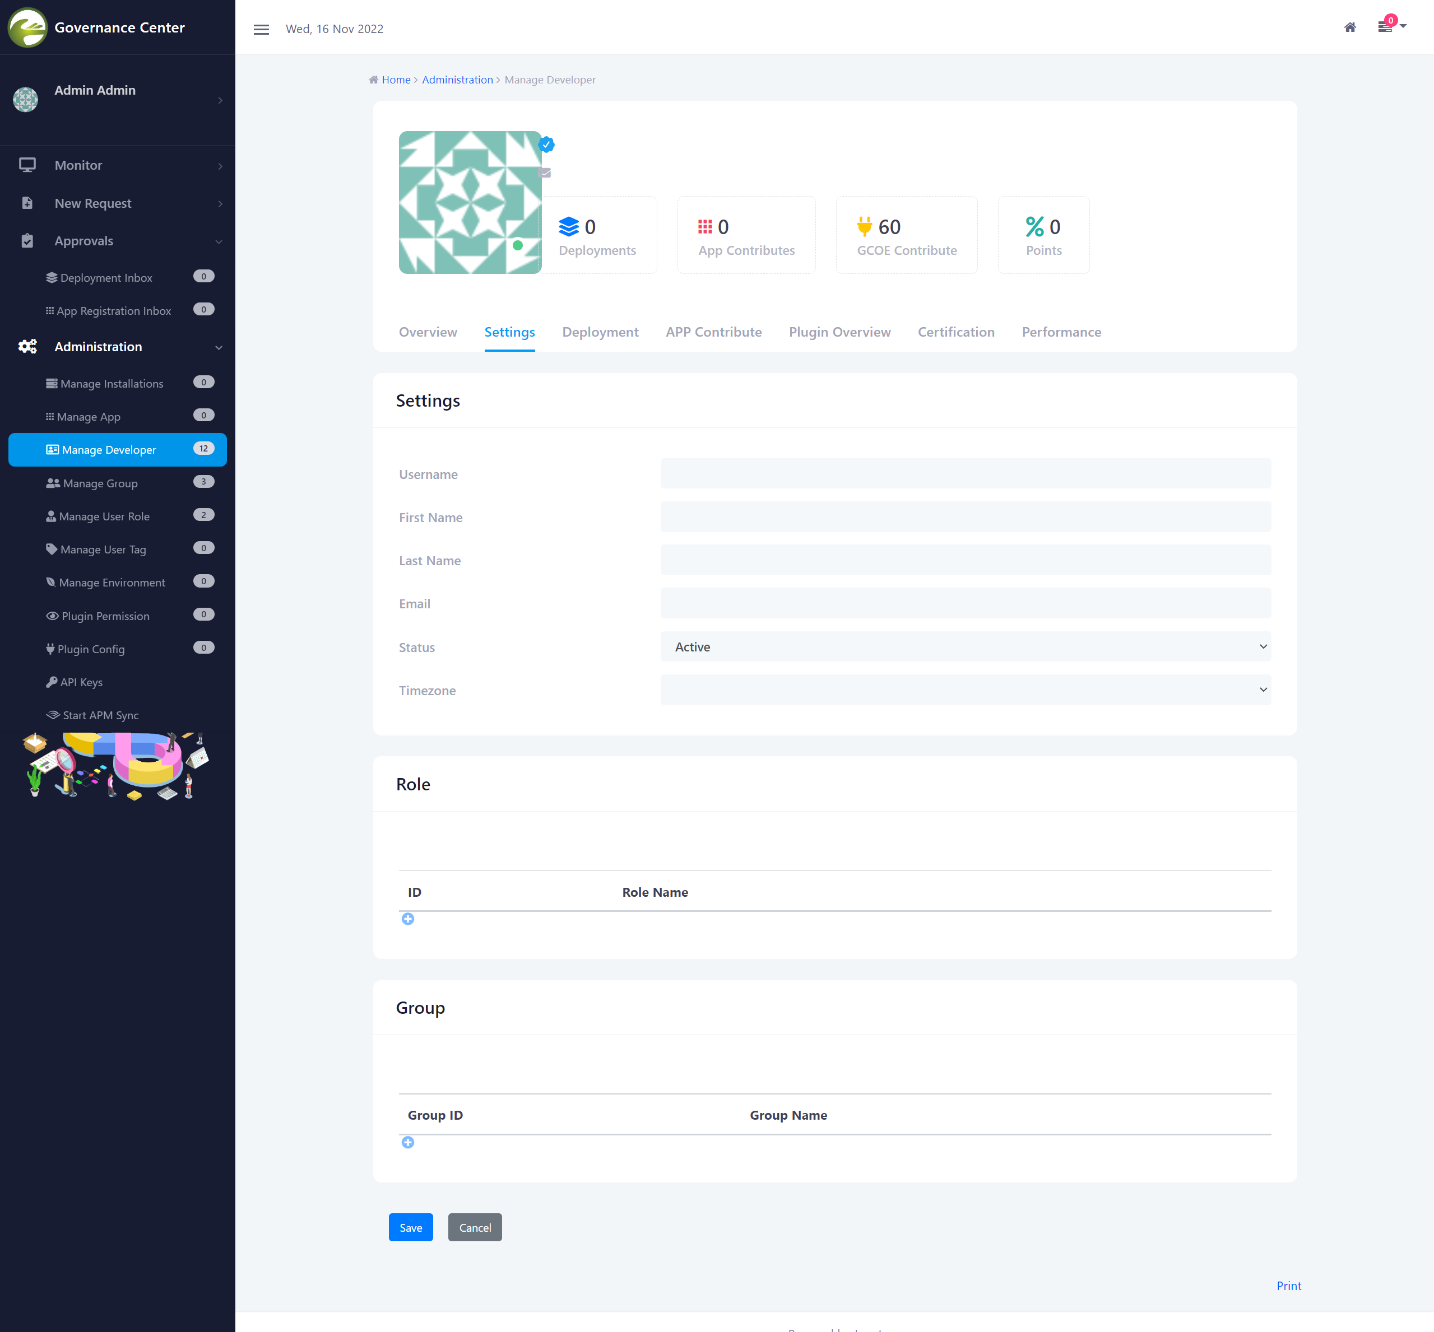Switch to the Overview tab
Image resolution: width=1434 pixels, height=1332 pixels.
tap(428, 332)
